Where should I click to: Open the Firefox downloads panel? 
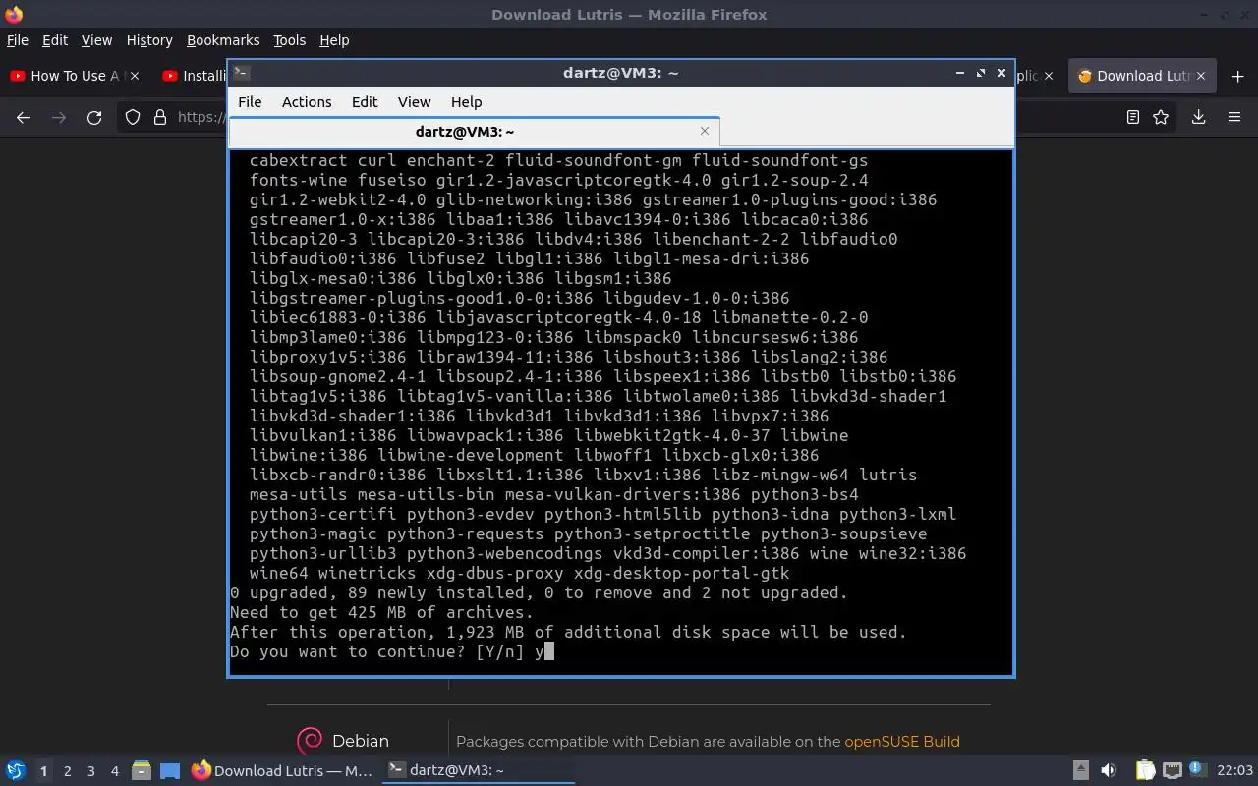(x=1198, y=117)
